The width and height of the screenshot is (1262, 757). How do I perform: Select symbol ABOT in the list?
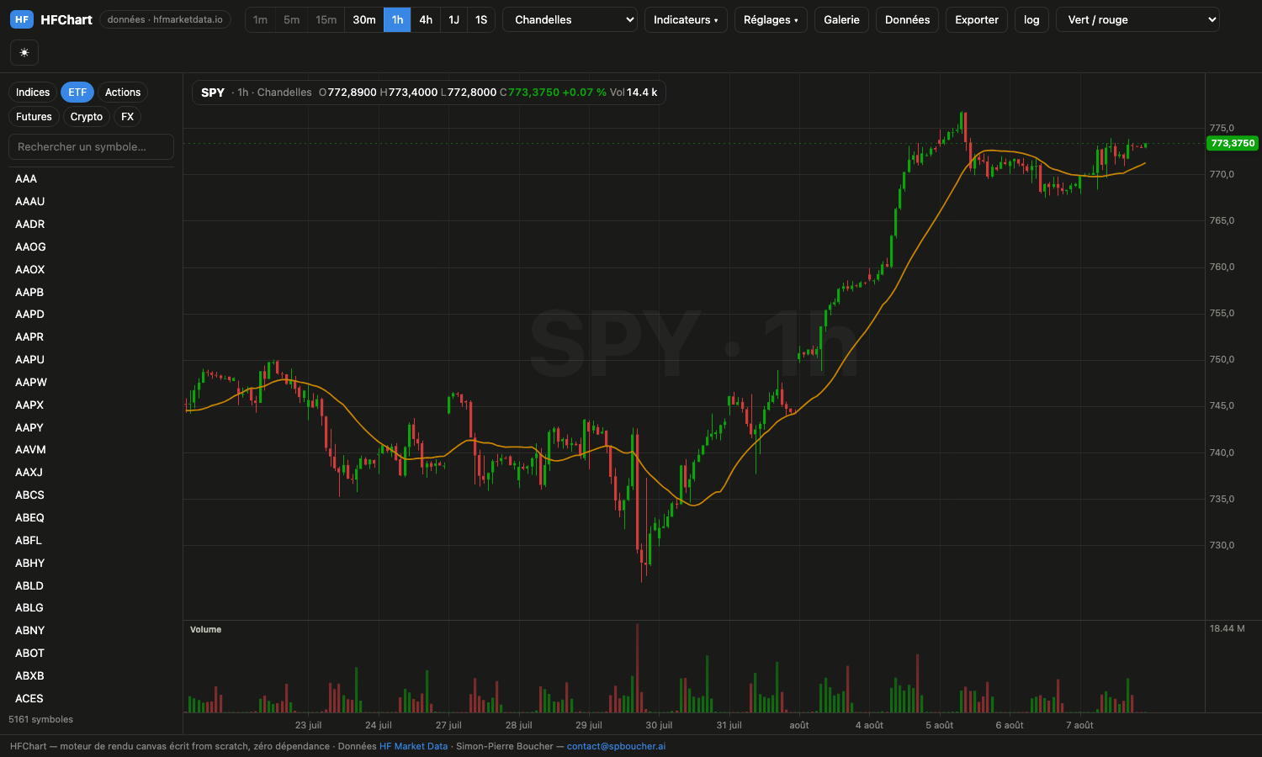(x=91, y=653)
